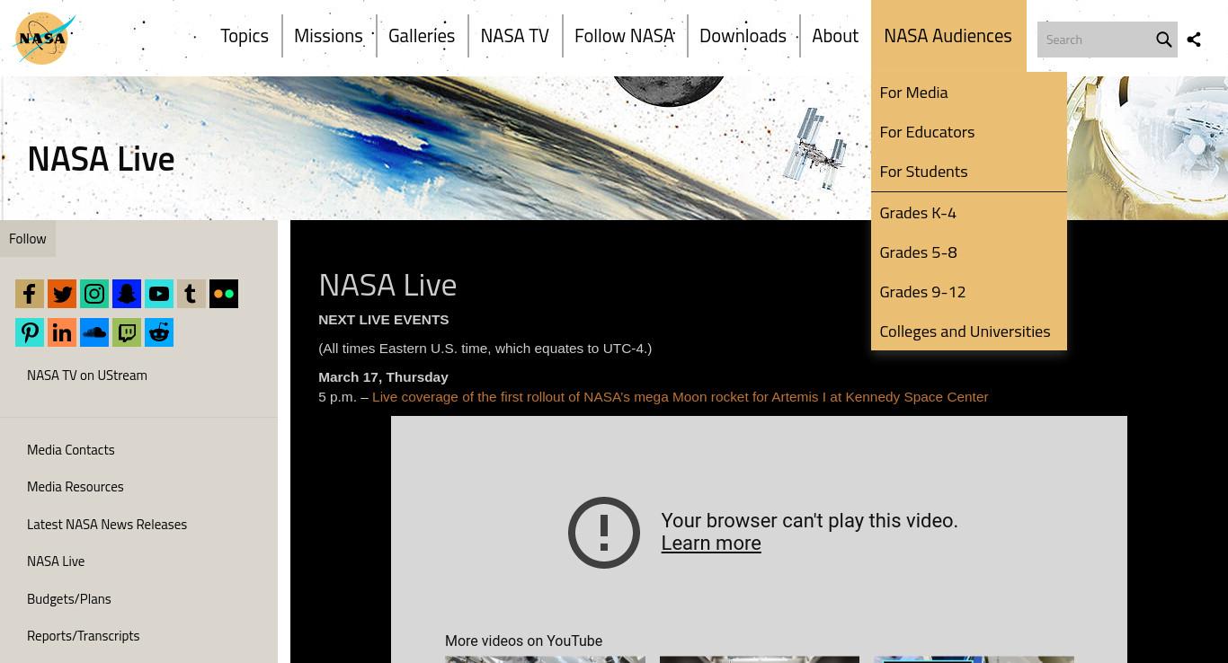Image resolution: width=1228 pixels, height=663 pixels.
Task: Click the NASA logo
Action: coord(44,39)
